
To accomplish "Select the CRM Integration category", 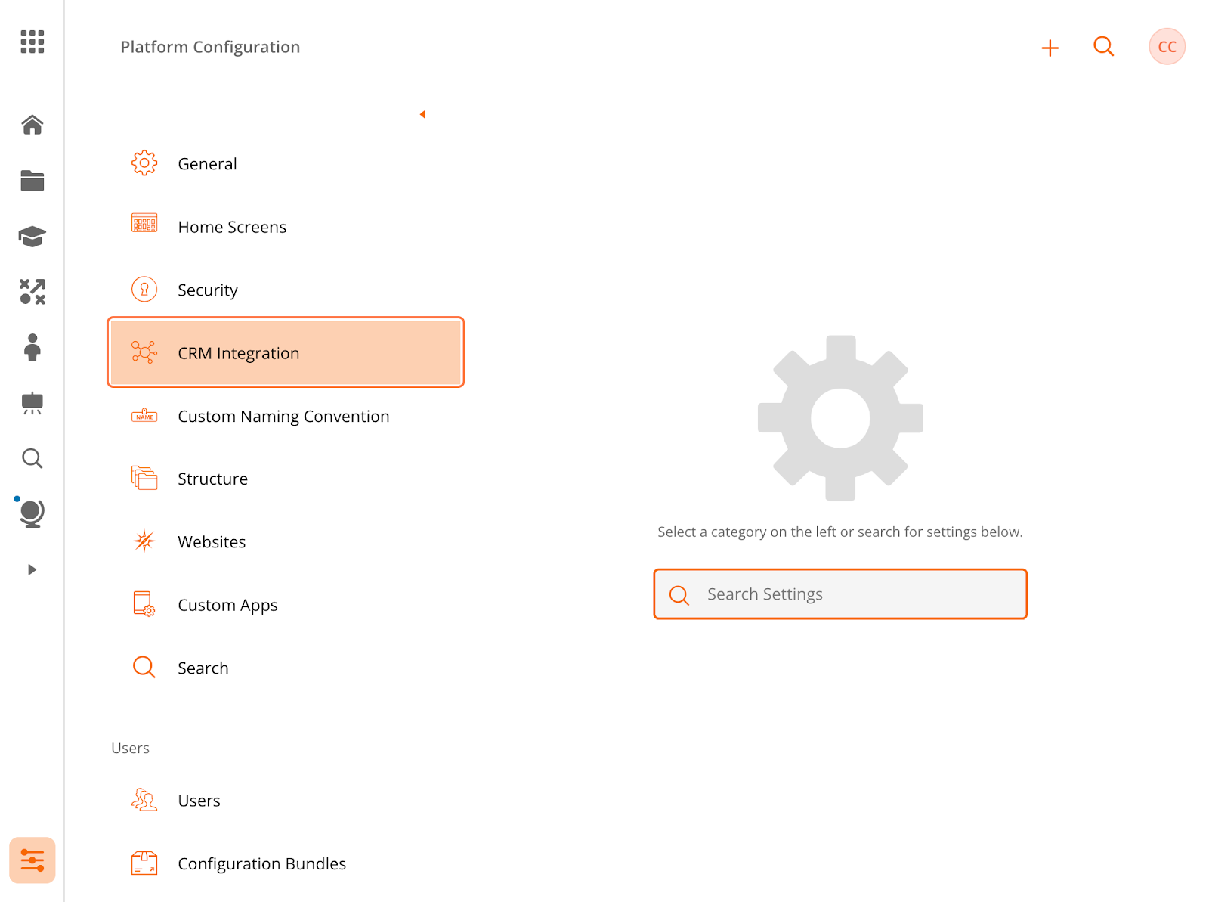I will point(286,352).
